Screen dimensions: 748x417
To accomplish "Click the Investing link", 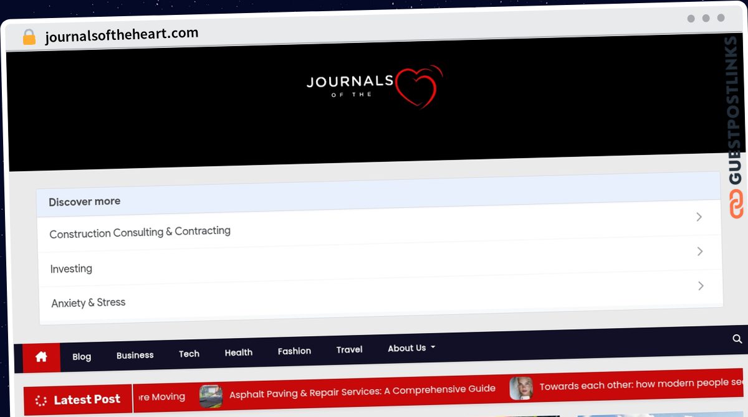I will coord(71,269).
